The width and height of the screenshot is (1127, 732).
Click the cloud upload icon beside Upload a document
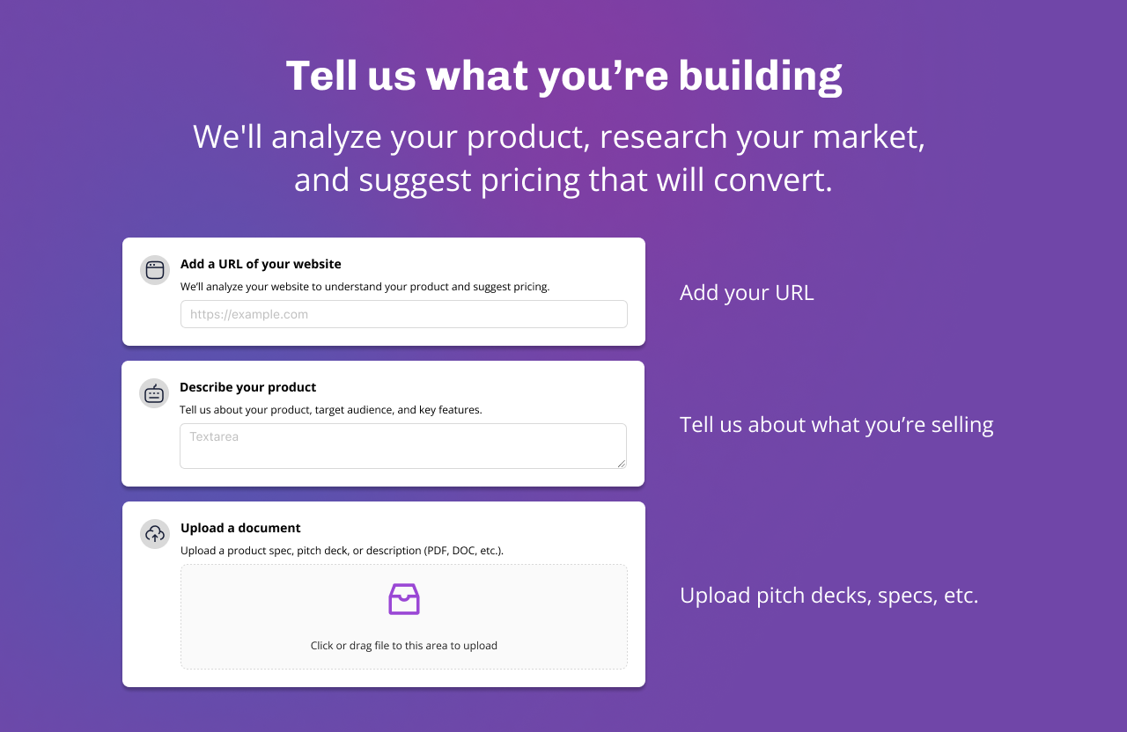(155, 534)
